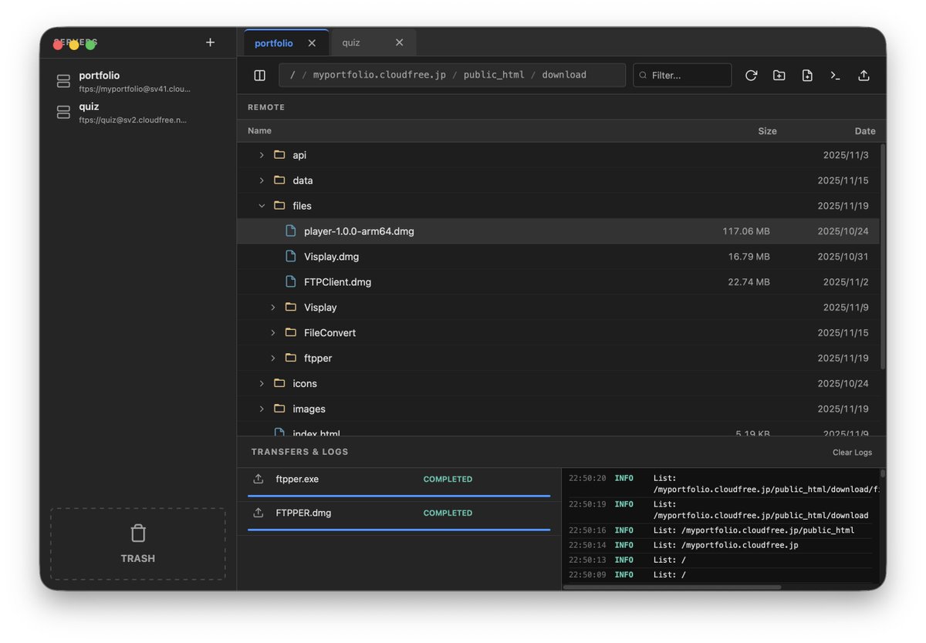Click upload icon beside FTPPER.dmg transfer

point(259,513)
